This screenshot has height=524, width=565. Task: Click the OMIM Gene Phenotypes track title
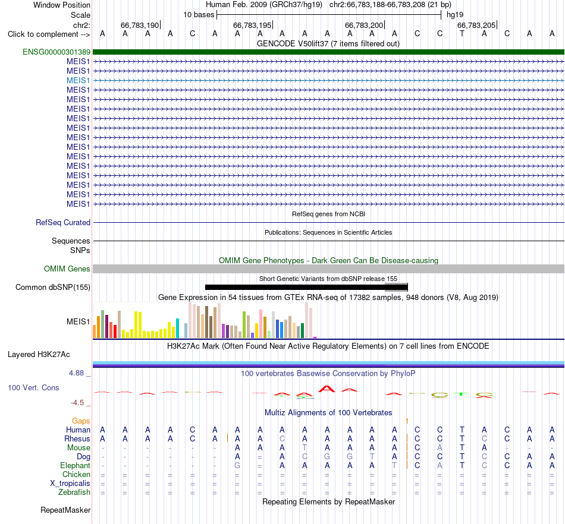pos(328,260)
